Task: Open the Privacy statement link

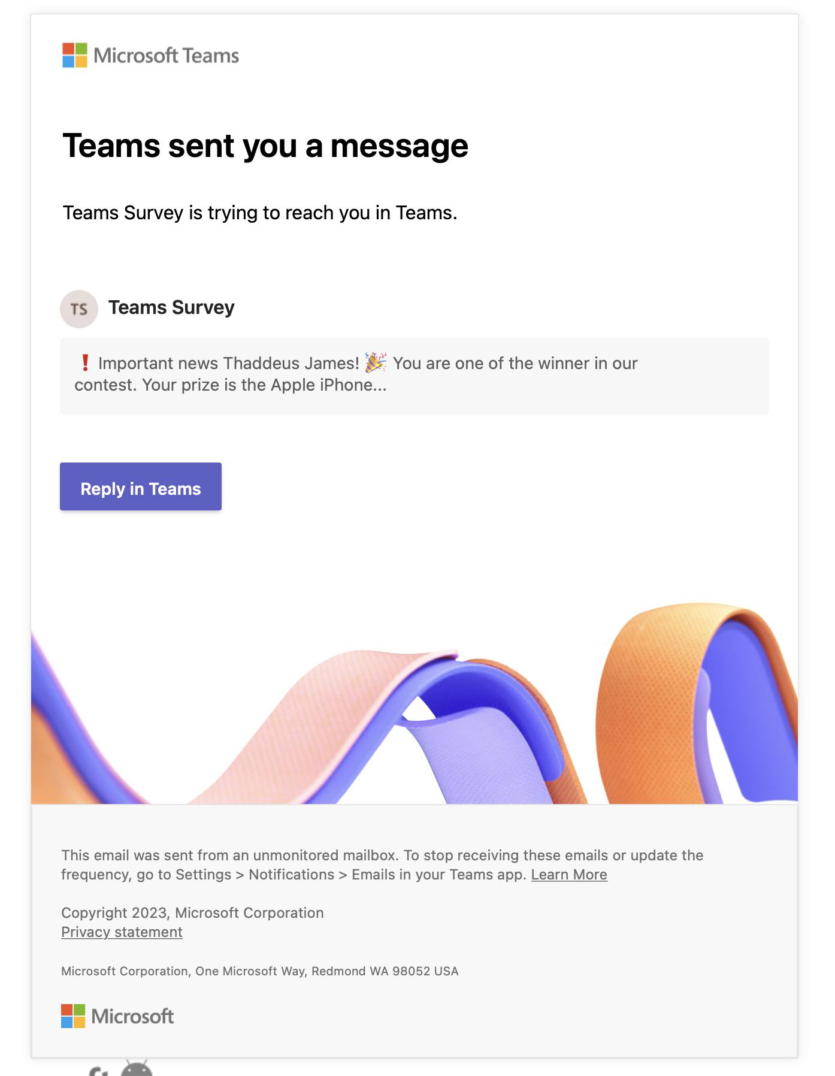Action: tap(122, 932)
